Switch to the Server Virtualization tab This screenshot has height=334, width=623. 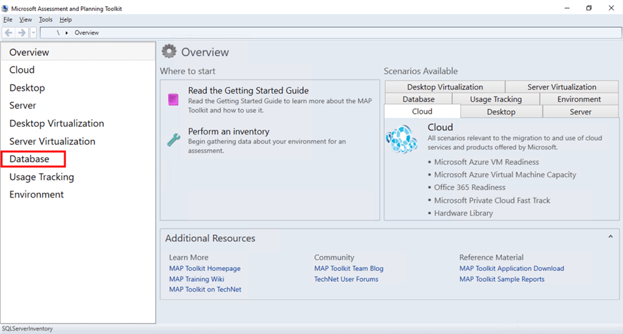(561, 87)
